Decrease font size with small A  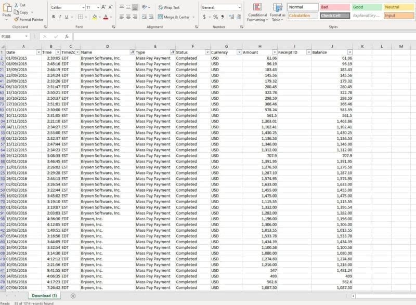tap(110, 7)
